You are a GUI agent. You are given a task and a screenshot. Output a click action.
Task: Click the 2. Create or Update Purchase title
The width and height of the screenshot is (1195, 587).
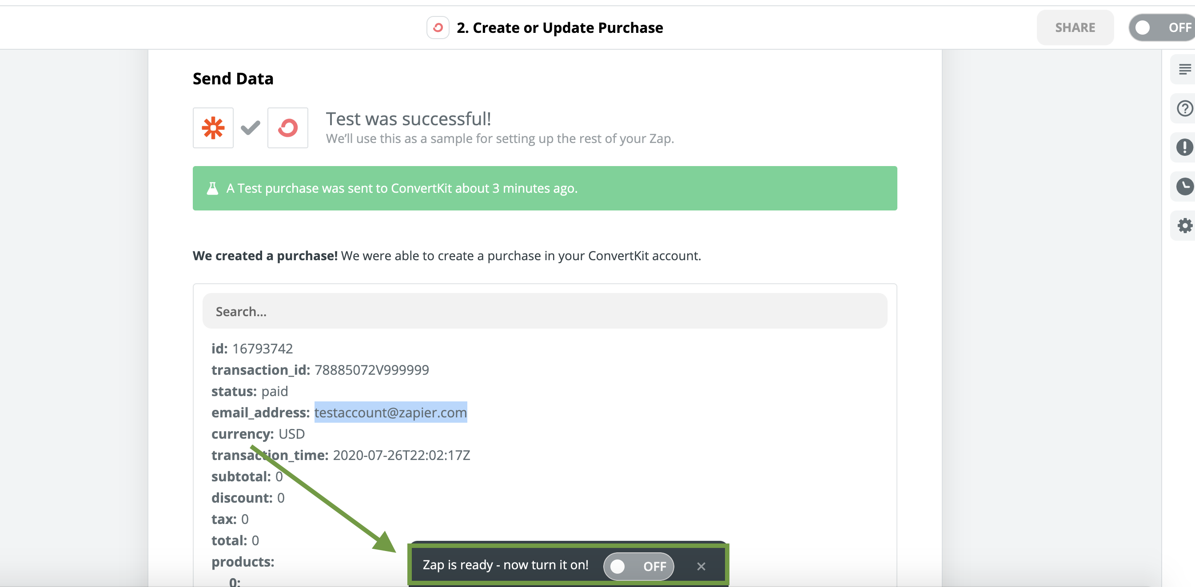tap(559, 28)
